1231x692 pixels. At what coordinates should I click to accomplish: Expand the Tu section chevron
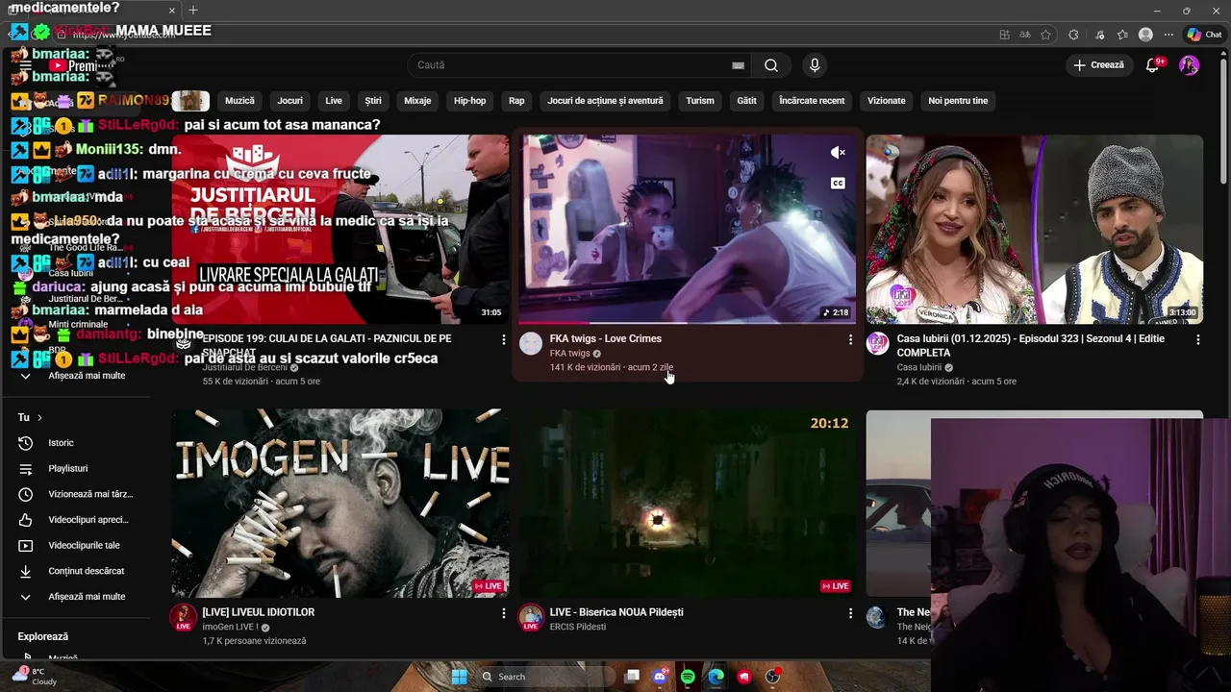(39, 417)
